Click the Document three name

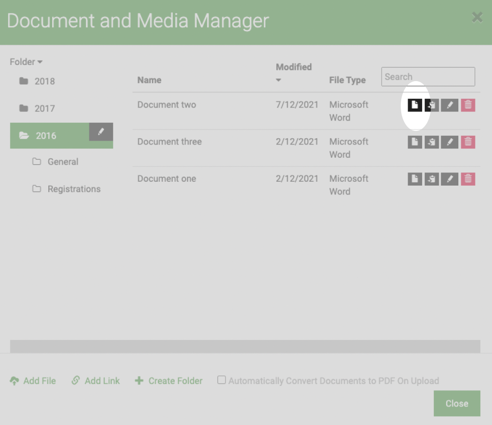[x=169, y=142]
